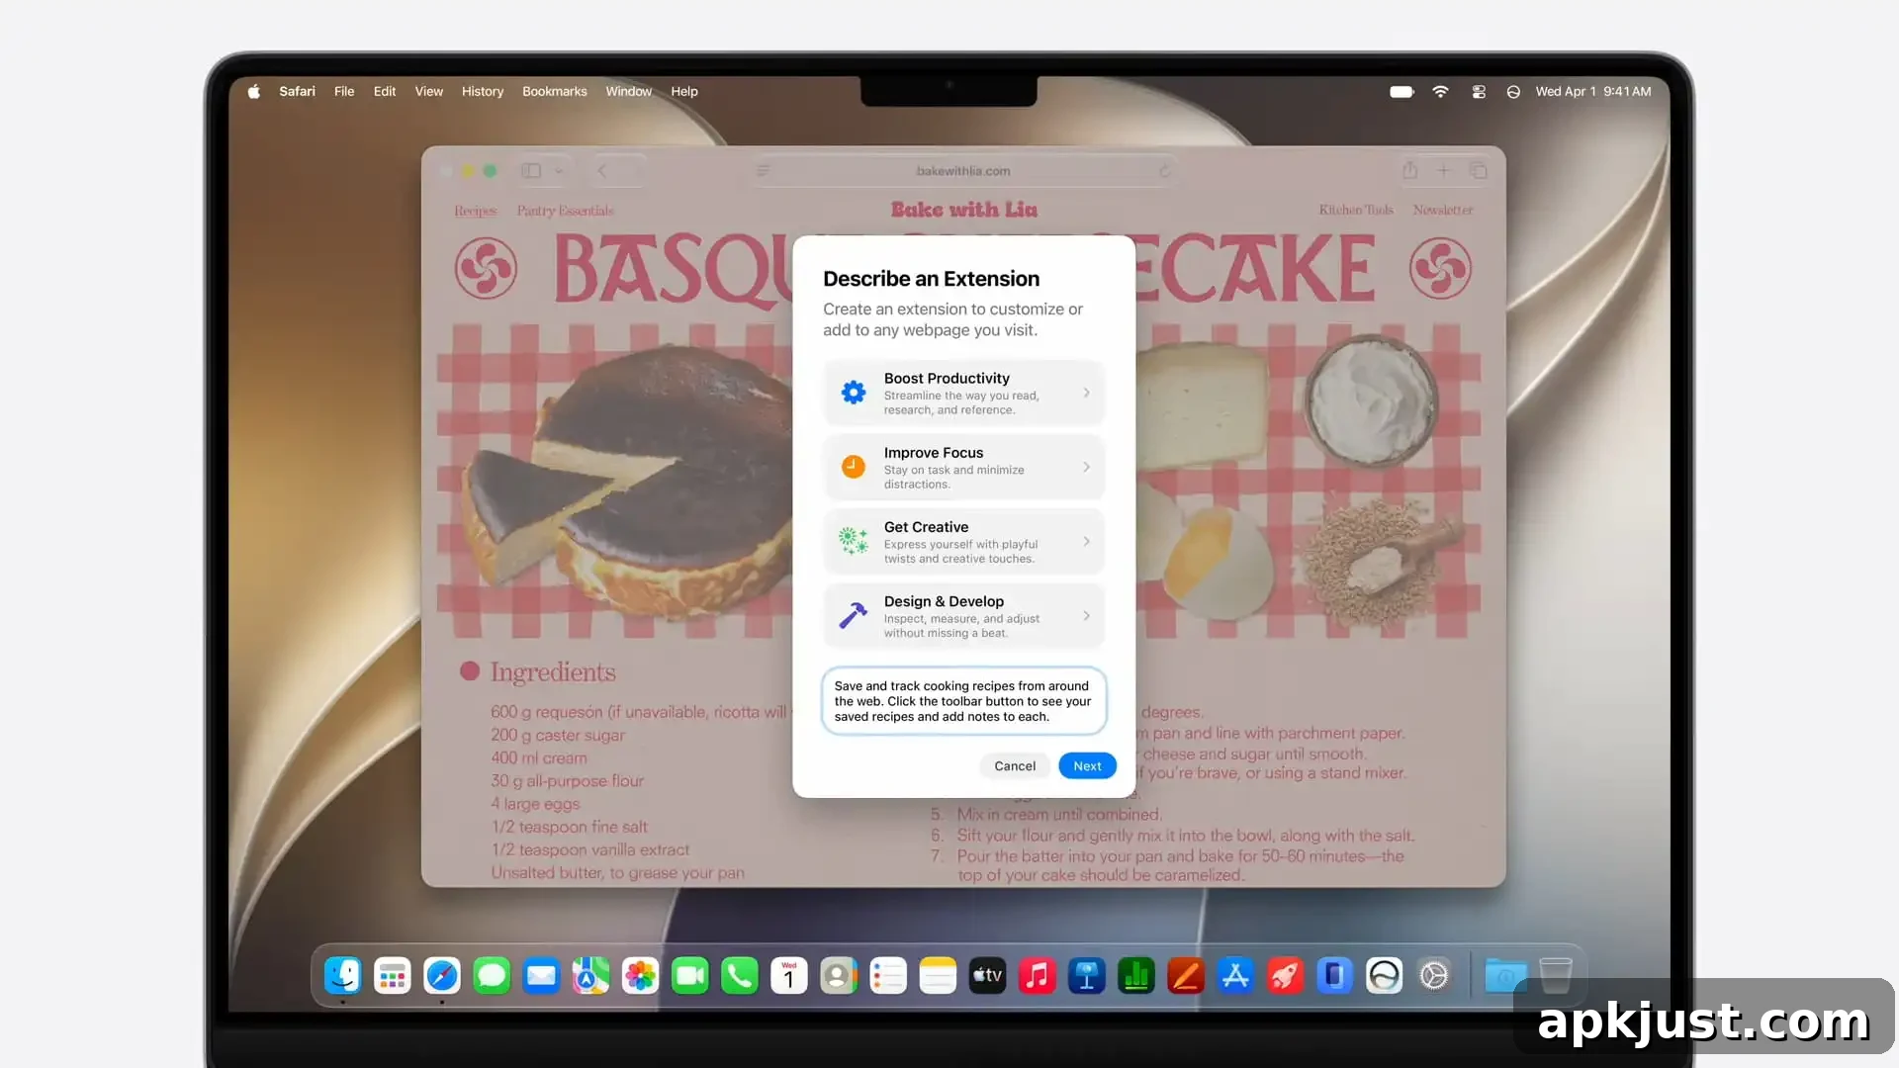Open a new tab with the plus icon
Screen dimensions: 1899x1068
coord(1443,170)
